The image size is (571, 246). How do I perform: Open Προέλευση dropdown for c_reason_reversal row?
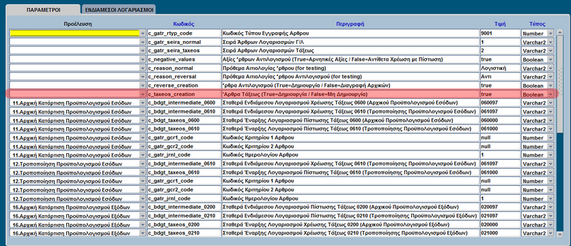pyautogui.click(x=142, y=77)
